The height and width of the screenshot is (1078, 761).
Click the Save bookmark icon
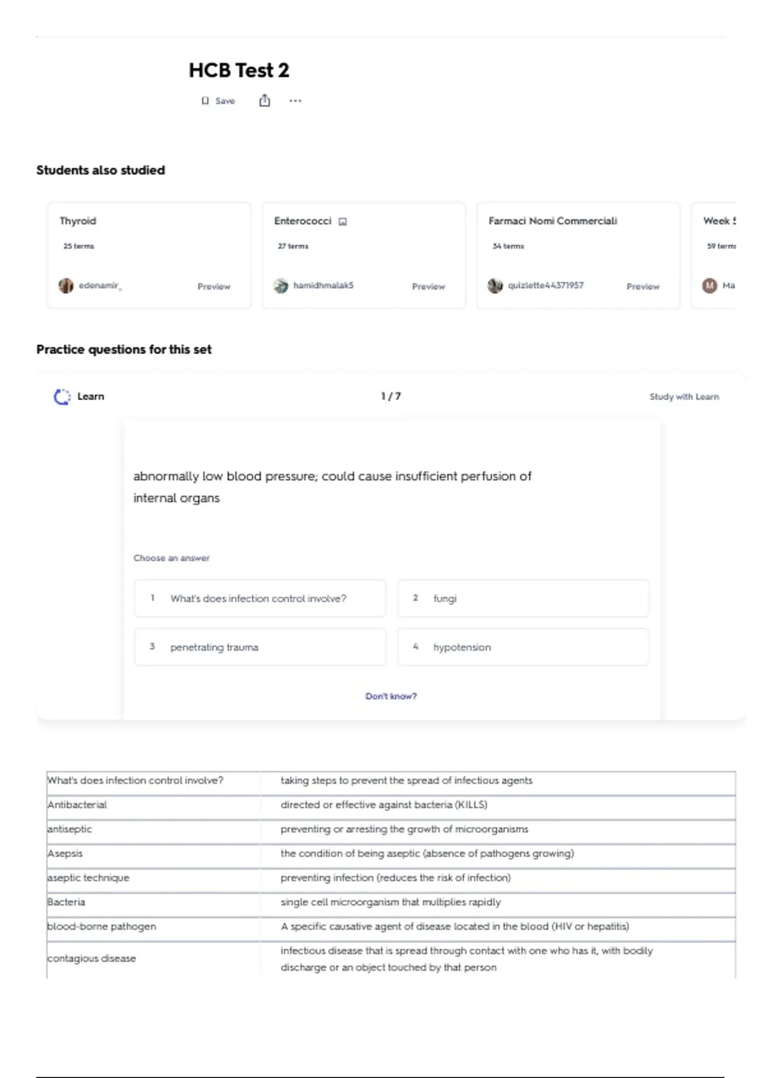[205, 101]
